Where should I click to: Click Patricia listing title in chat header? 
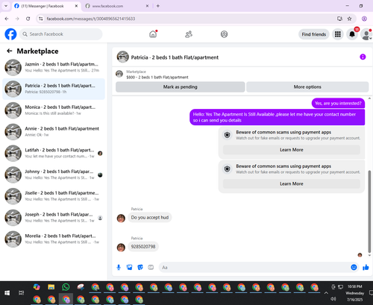pos(175,57)
